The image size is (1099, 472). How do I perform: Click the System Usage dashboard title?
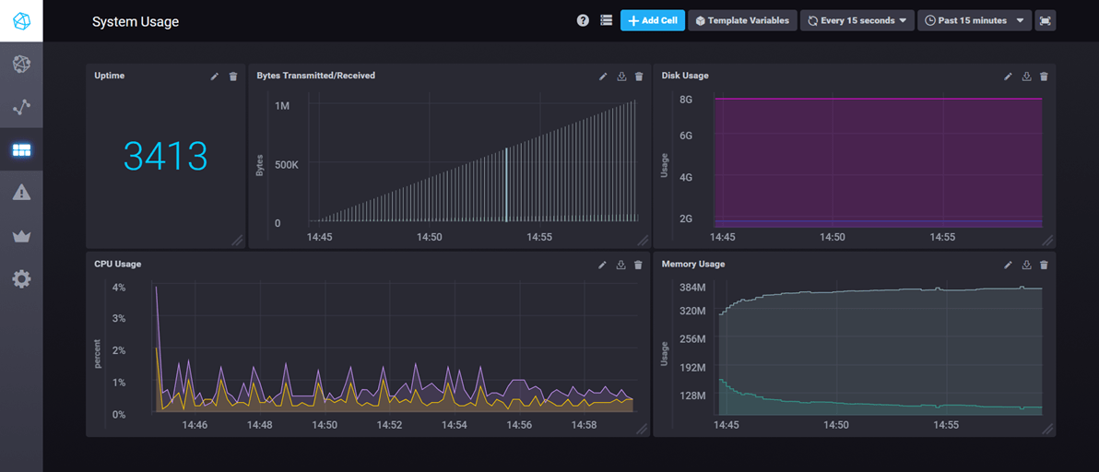(x=136, y=21)
